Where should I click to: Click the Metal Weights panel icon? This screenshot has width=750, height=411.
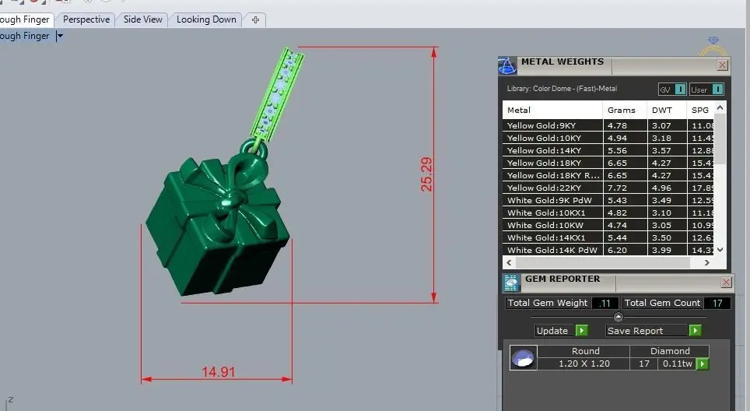[x=507, y=65]
